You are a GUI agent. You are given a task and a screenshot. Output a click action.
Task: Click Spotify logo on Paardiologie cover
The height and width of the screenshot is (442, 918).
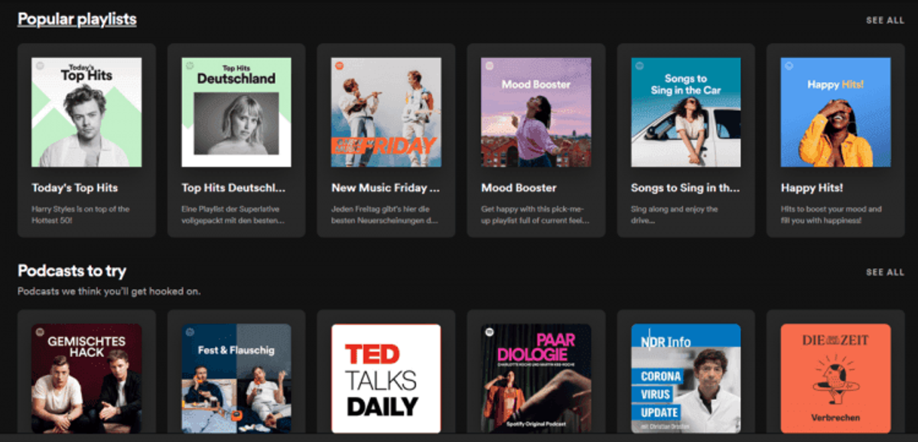pos(490,332)
